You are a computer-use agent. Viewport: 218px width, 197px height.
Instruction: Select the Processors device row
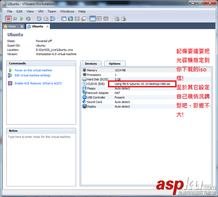[146, 75]
